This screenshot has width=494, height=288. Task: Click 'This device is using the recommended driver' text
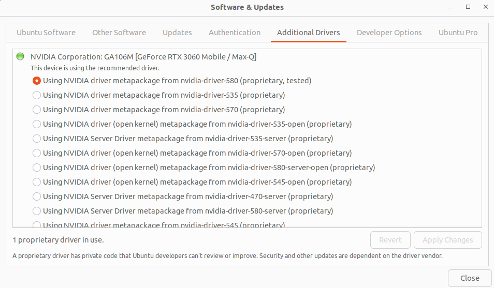pyautogui.click(x=95, y=68)
